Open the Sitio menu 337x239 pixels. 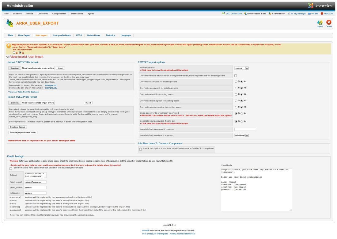[x=6, y=13]
